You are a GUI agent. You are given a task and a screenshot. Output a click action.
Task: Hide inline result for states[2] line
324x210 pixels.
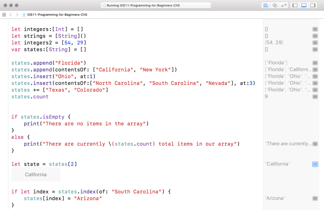pyautogui.click(x=315, y=164)
